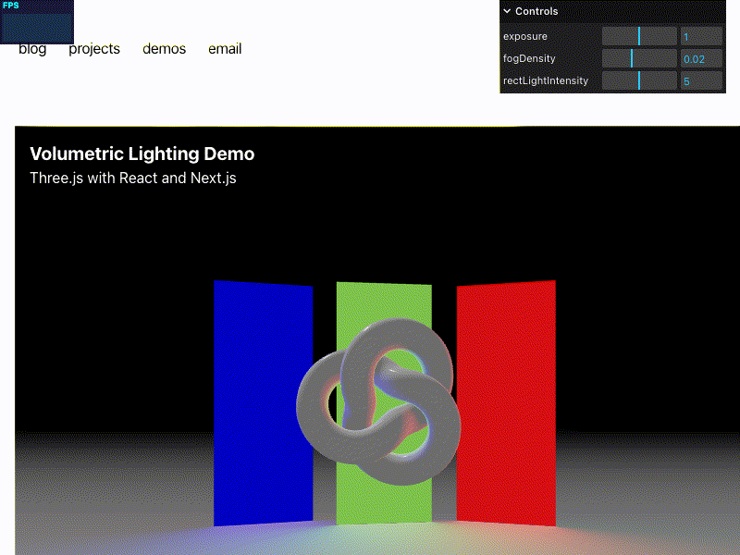Image resolution: width=740 pixels, height=555 pixels.
Task: Click the fogDensity value field 0.02
Action: [701, 58]
